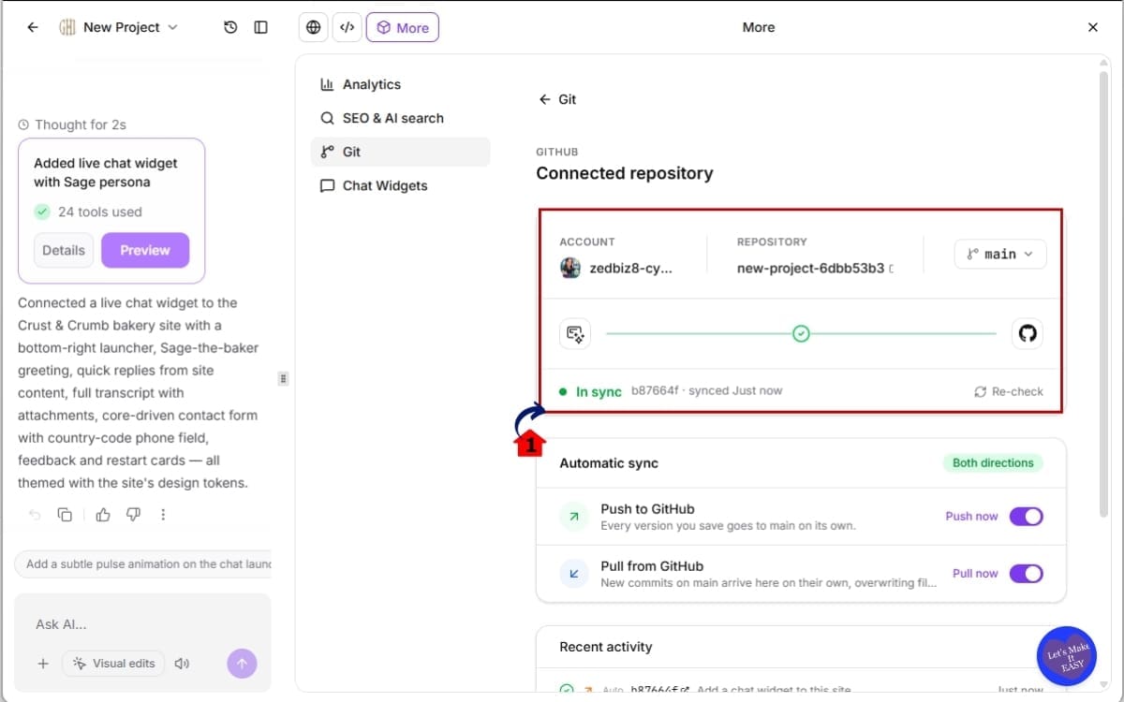
Task: Click the undo arrow below the message
Action: (x=35, y=515)
